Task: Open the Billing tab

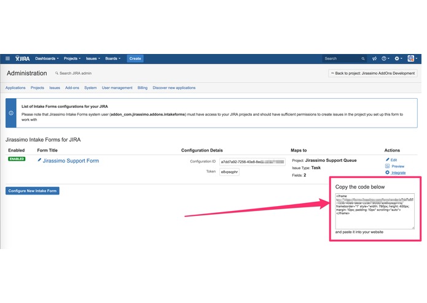Action: pyautogui.click(x=143, y=88)
